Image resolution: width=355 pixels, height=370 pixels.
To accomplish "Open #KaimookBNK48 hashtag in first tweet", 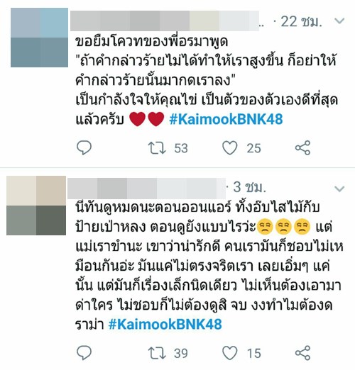I will click(226, 119).
